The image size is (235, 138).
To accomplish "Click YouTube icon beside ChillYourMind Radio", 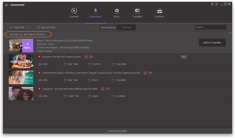I will coord(39,73).
